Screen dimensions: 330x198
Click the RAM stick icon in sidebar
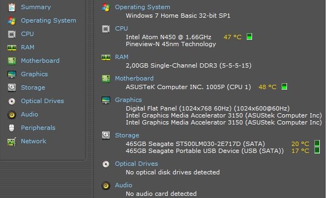(x=12, y=48)
